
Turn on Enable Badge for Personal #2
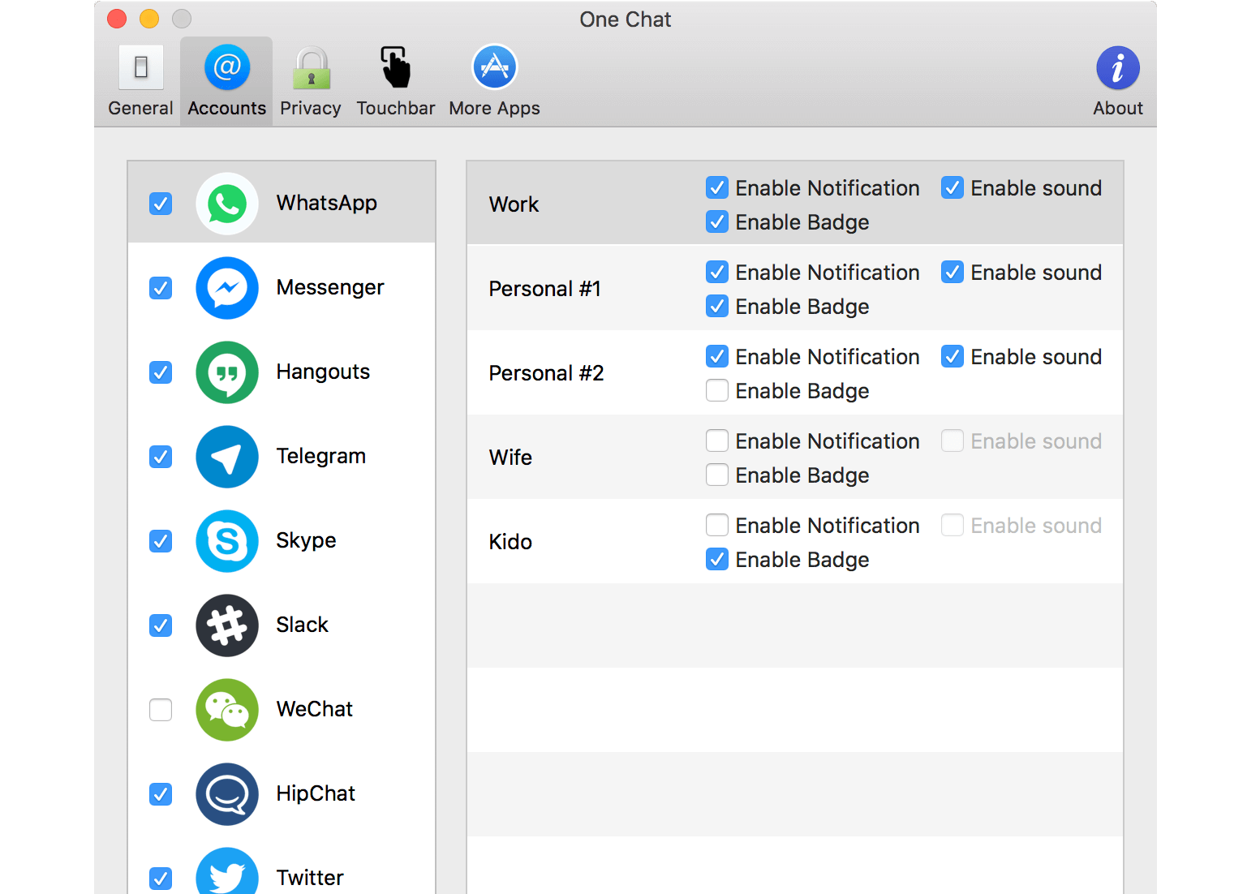[x=717, y=390]
